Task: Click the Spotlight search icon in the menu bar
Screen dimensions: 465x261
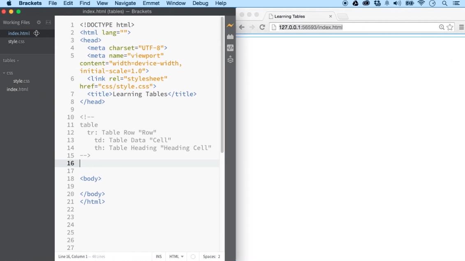Action: (x=444, y=3)
